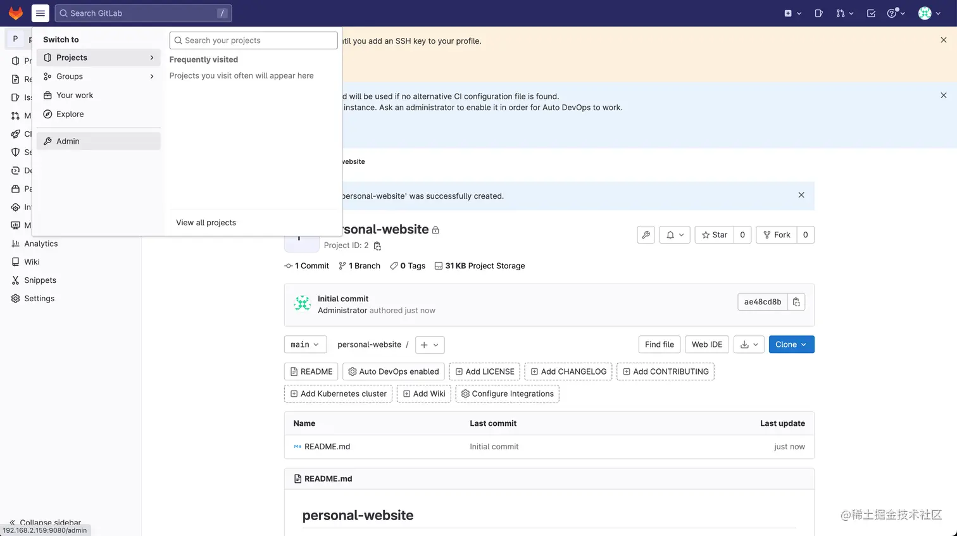Dismiss the Auto DevOps info banner

pyautogui.click(x=944, y=96)
